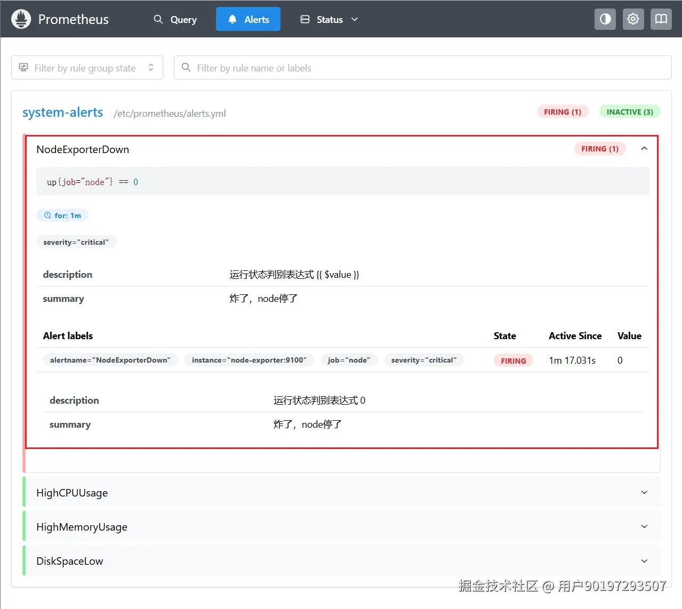
Task: Click the NodeExporterDown FIRING (1) badge
Action: 600,149
